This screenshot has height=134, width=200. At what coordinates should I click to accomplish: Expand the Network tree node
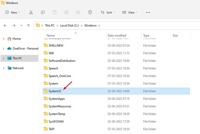[3, 68]
